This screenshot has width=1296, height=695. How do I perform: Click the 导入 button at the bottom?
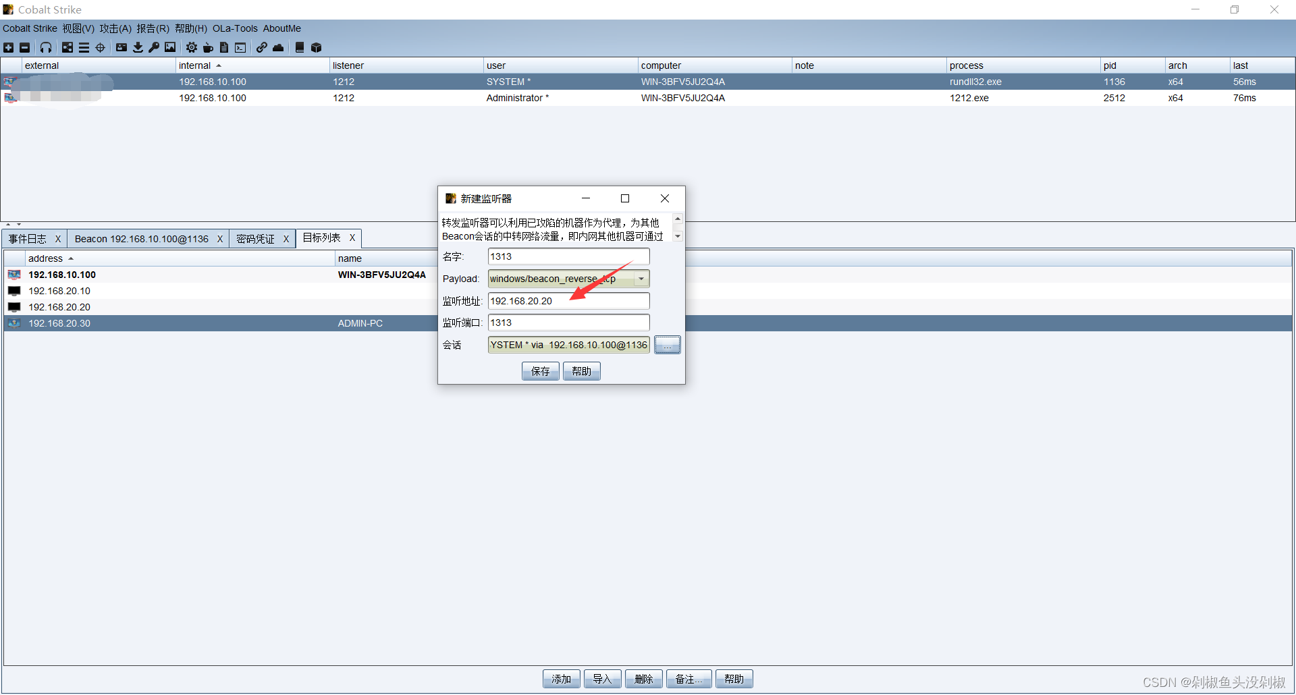pyautogui.click(x=603, y=679)
